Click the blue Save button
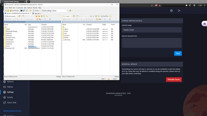The height and width of the screenshot is (116, 207). 178,53
